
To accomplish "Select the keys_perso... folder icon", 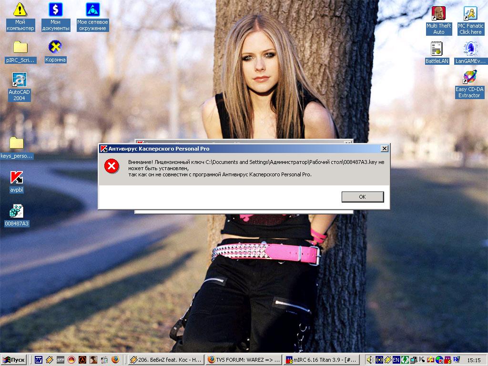I will (17, 143).
